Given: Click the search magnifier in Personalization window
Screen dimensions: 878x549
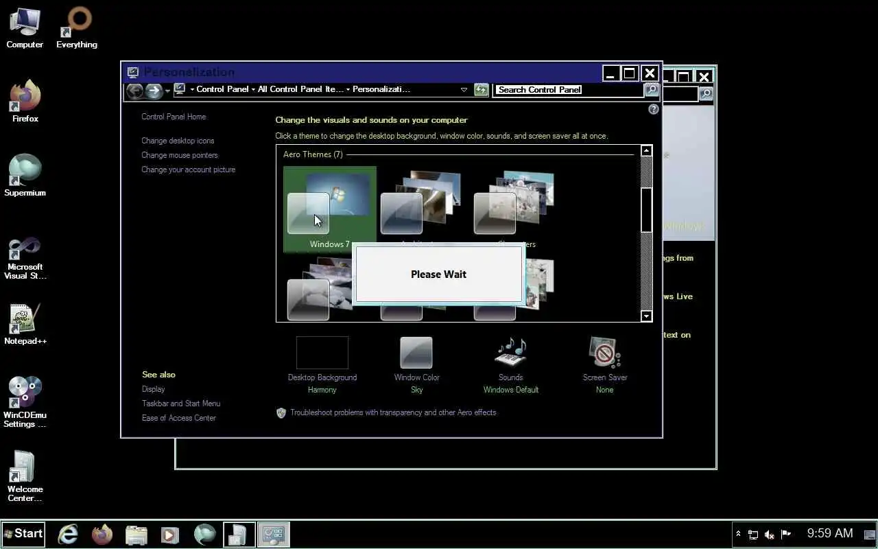Looking at the screenshot, I should coord(652,90).
